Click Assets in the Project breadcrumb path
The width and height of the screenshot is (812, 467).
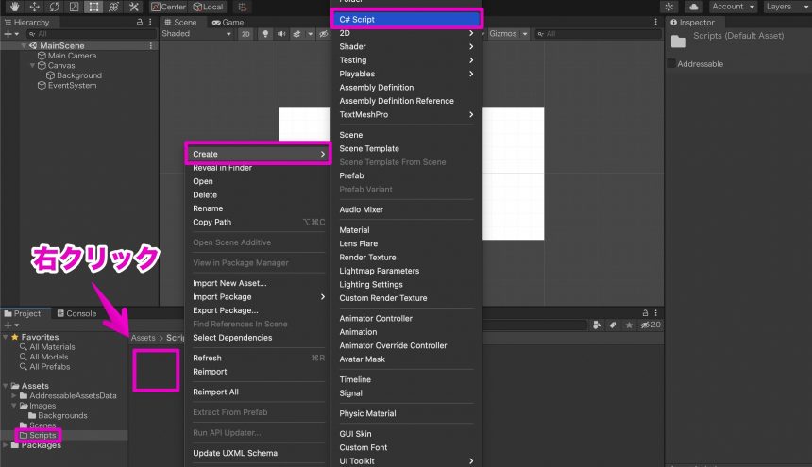[143, 338]
